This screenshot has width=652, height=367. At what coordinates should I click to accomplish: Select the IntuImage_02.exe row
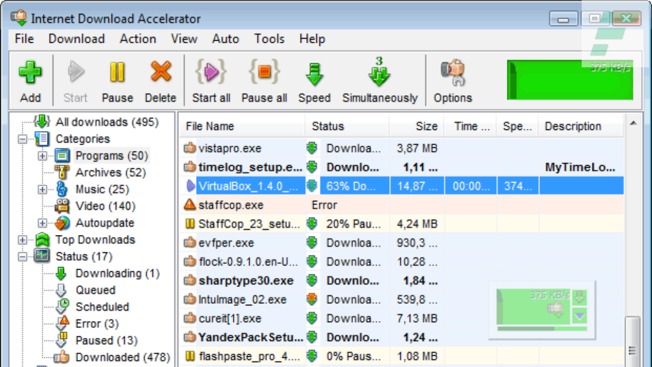pyautogui.click(x=401, y=299)
